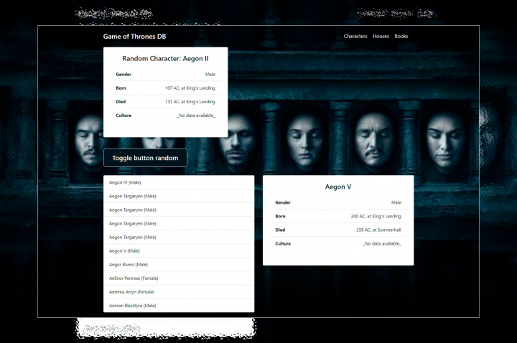This screenshot has width=517, height=343.
Task: Choose Aemon Blackfyre (Male) entry
Action: click(x=179, y=306)
